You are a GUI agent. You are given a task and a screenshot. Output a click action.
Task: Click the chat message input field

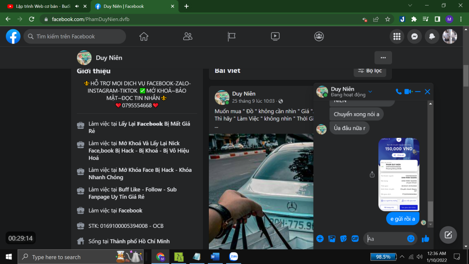click(x=385, y=239)
